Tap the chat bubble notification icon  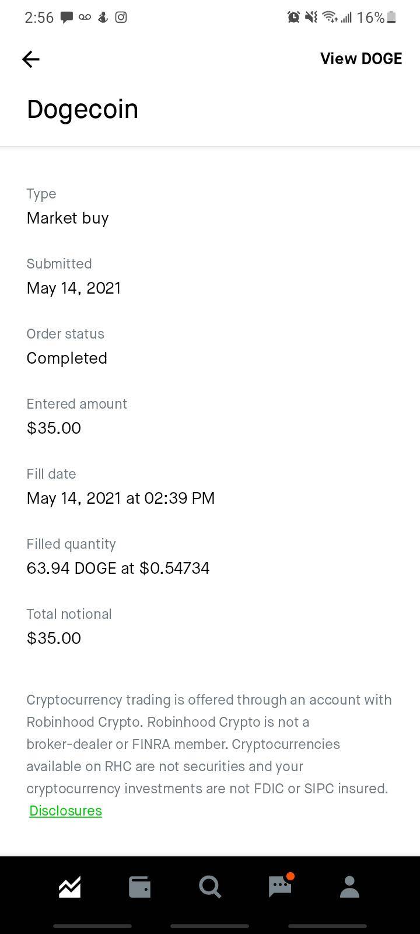tap(67, 18)
